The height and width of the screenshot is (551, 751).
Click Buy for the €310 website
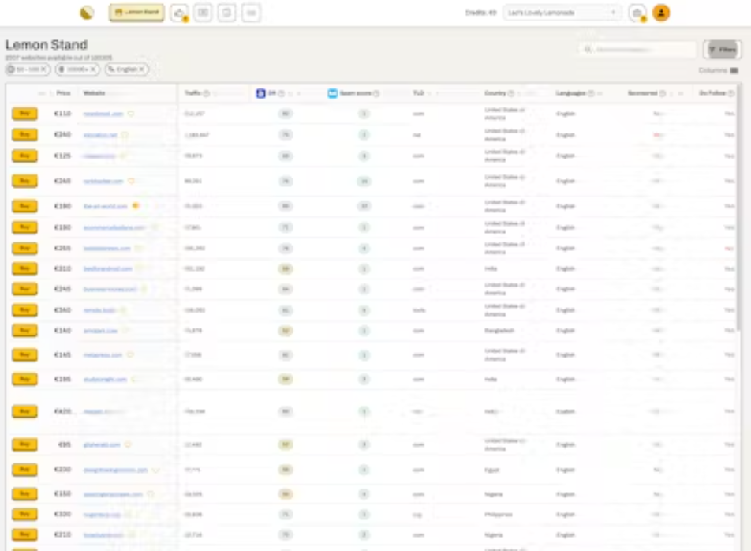pyautogui.click(x=25, y=268)
